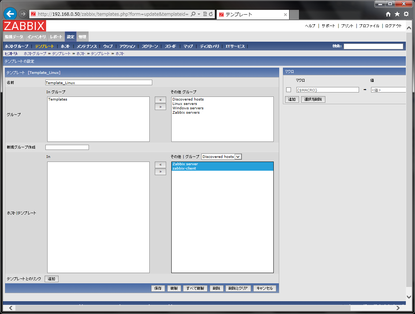This screenshot has height=314, width=415.
Task: Focus the 名前 field containing Template_Linux
Action: pyautogui.click(x=99, y=83)
